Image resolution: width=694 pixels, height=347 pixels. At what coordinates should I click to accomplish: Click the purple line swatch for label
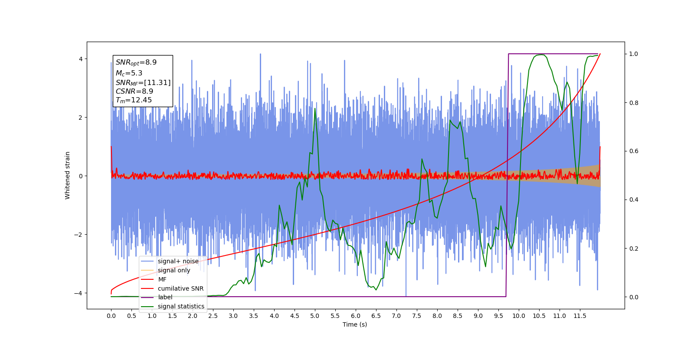pyautogui.click(x=148, y=297)
